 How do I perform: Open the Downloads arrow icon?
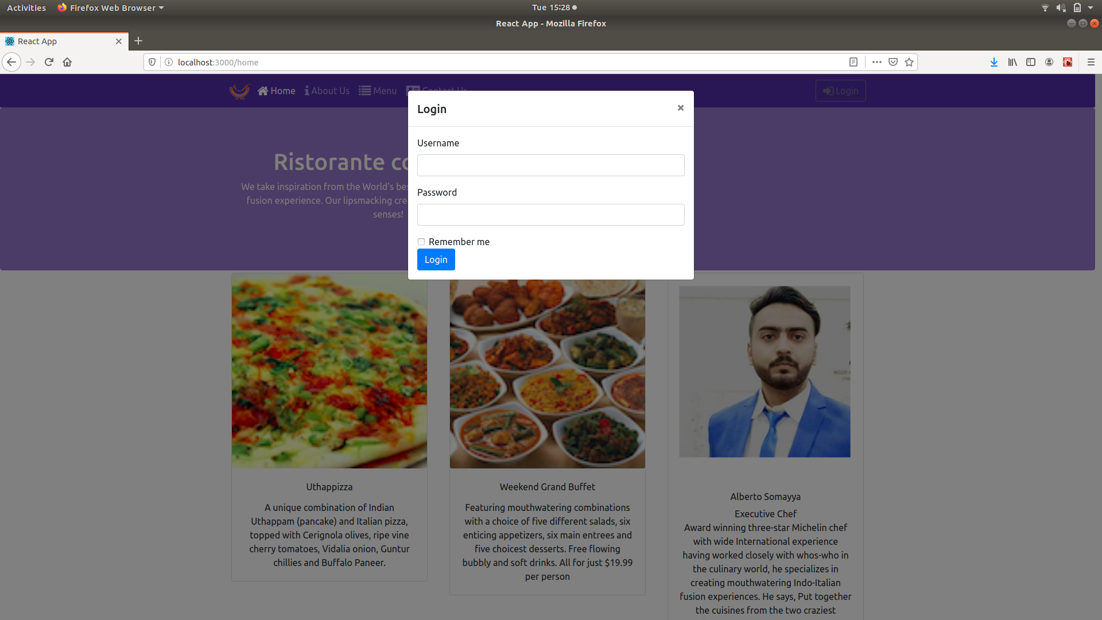(x=994, y=62)
